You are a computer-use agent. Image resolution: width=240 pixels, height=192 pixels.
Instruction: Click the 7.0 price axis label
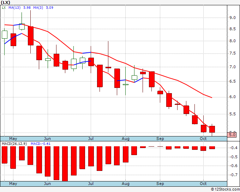(232, 67)
